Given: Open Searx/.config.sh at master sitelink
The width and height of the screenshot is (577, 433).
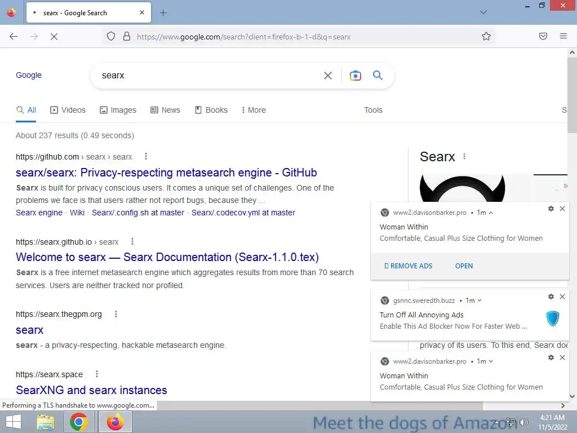Looking at the screenshot, I should click(138, 213).
